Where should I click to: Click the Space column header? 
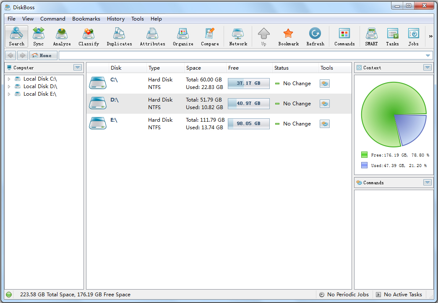pyautogui.click(x=194, y=68)
